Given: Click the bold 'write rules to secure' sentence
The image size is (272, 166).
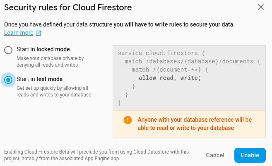Looking at the screenshot, I should [174, 24].
